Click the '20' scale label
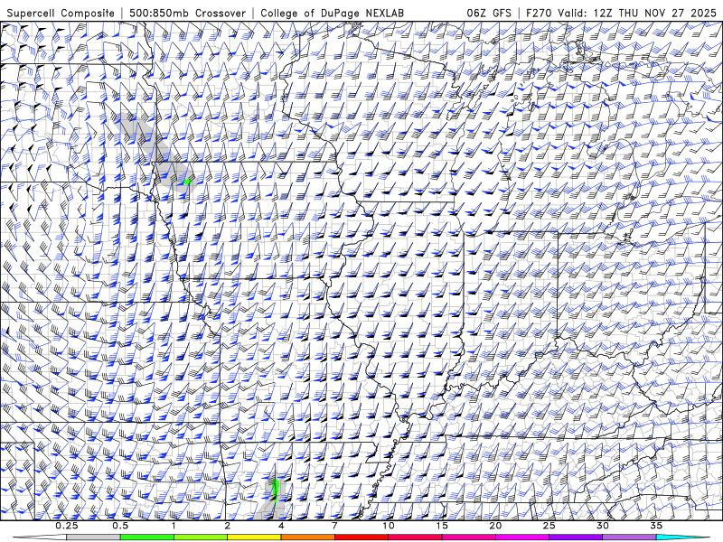The image size is (723, 542). point(495,526)
